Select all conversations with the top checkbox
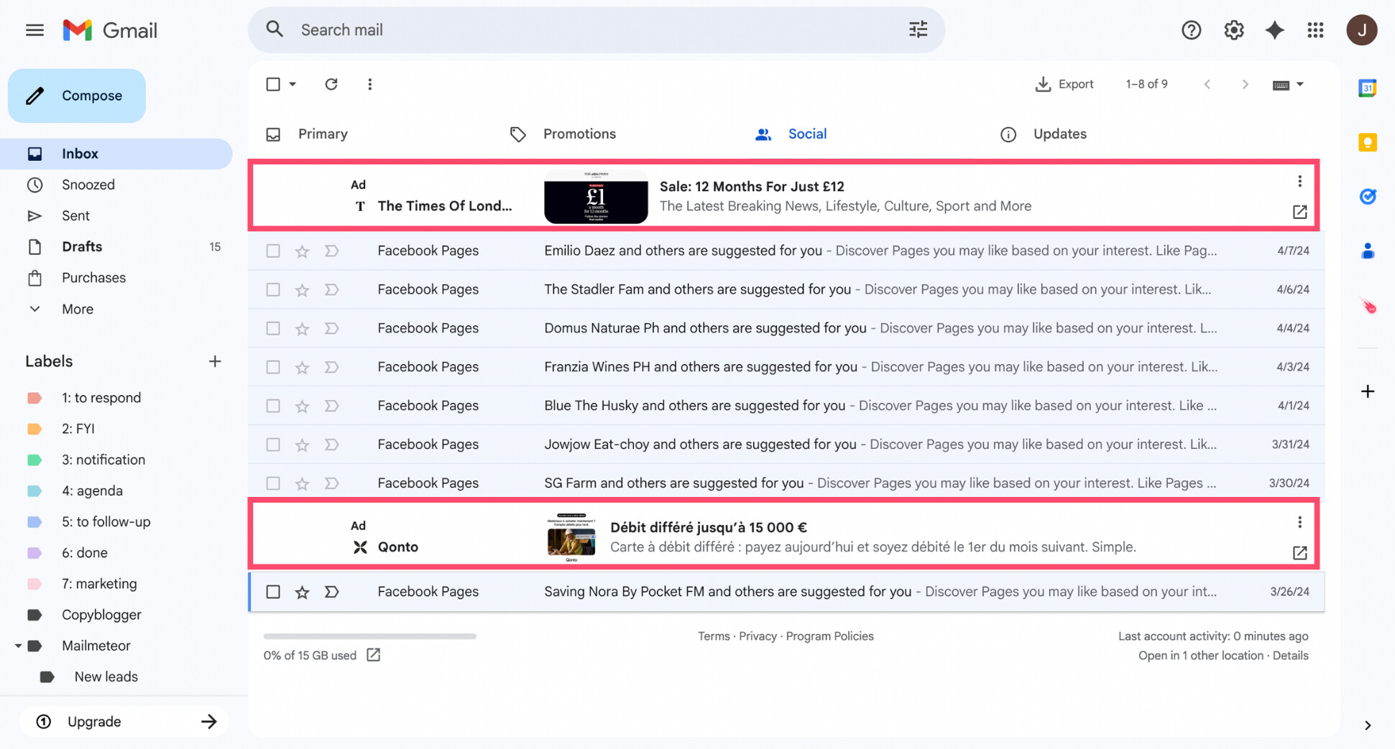The height and width of the screenshot is (749, 1395). click(x=274, y=84)
